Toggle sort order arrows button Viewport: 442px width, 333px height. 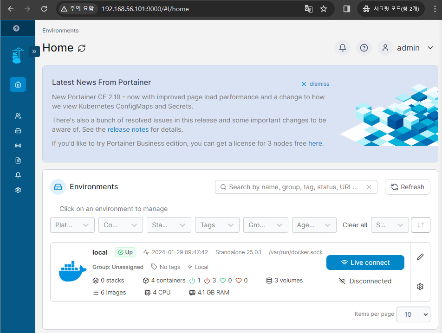click(421, 225)
